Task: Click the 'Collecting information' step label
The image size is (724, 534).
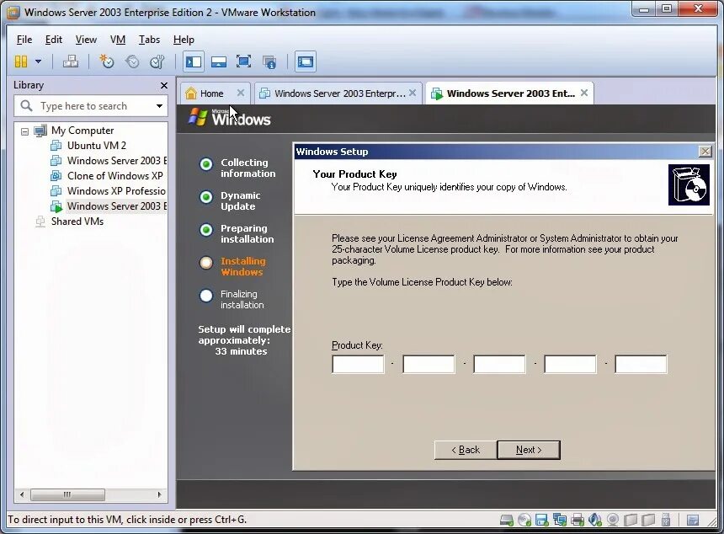Action: 248,168
